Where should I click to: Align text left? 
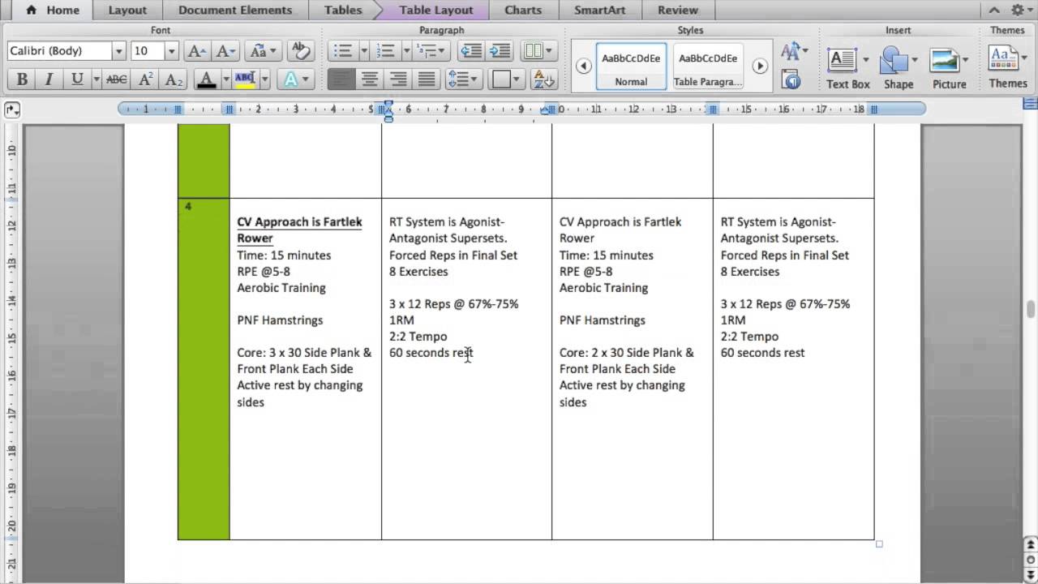coord(341,79)
